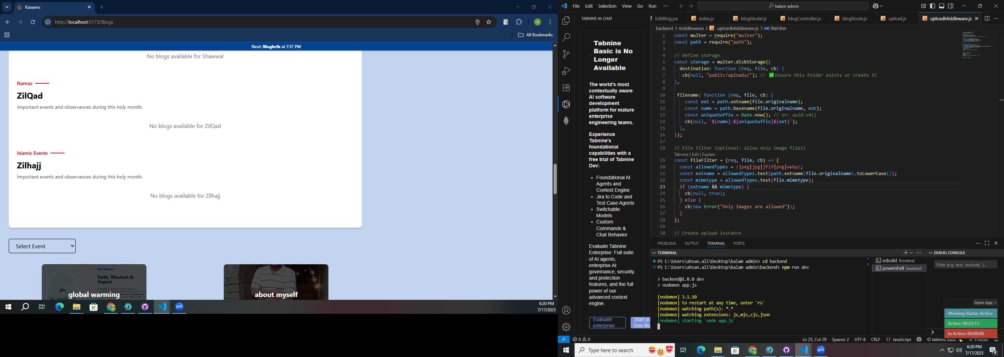Image resolution: width=1004 pixels, height=357 pixels.
Task: Open the Manage gear menu in VS Code
Action: point(566,327)
